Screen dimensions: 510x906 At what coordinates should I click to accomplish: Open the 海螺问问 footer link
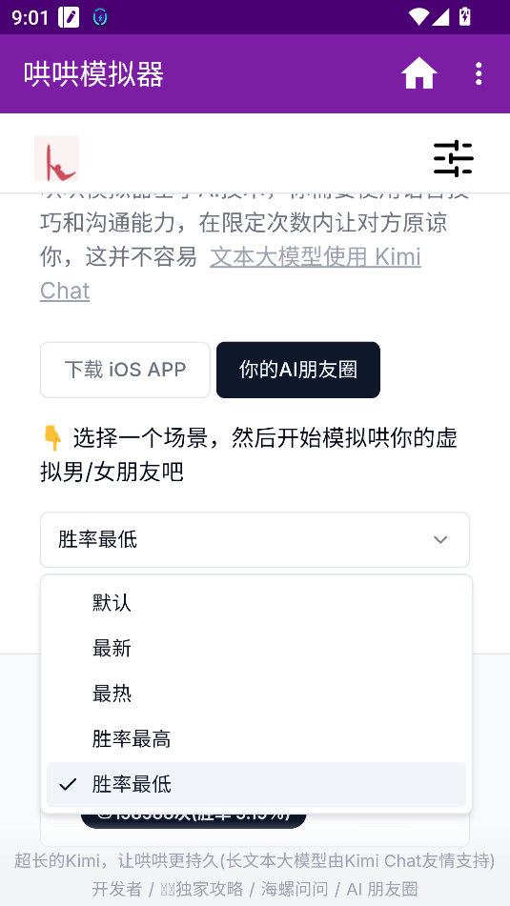click(295, 889)
